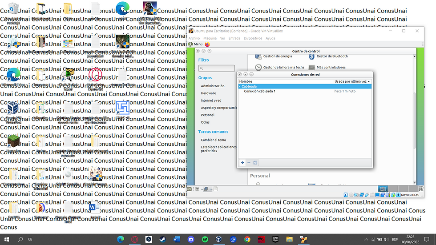
Task: Click the Windows Start button
Action: [x=7, y=239]
